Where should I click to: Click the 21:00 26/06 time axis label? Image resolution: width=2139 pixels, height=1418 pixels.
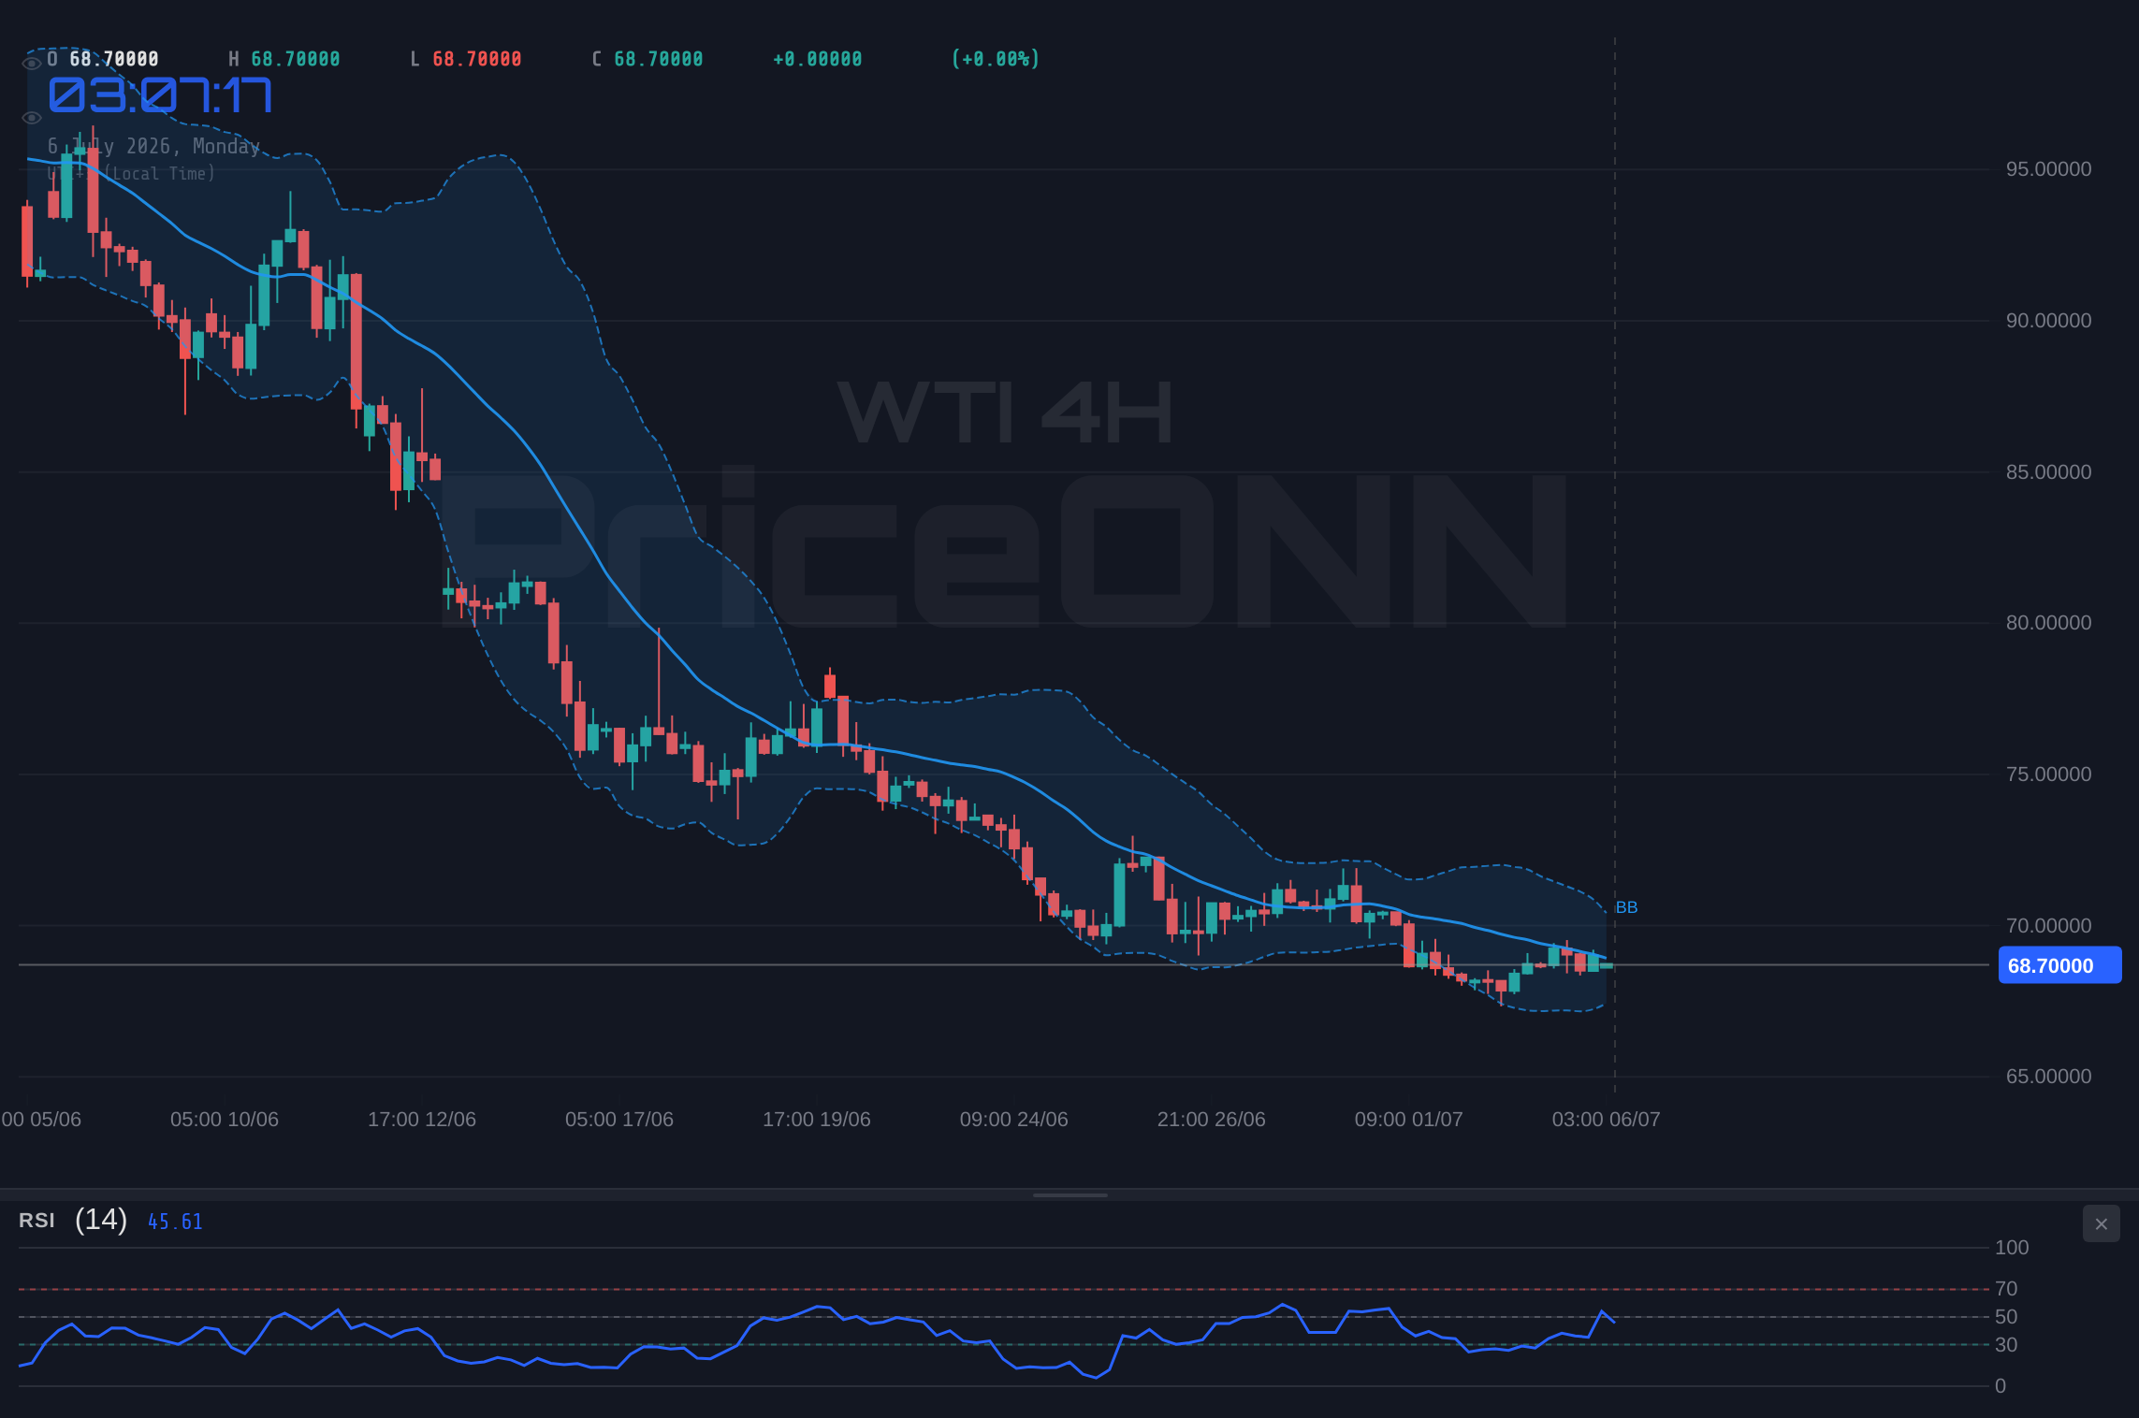(1212, 1120)
